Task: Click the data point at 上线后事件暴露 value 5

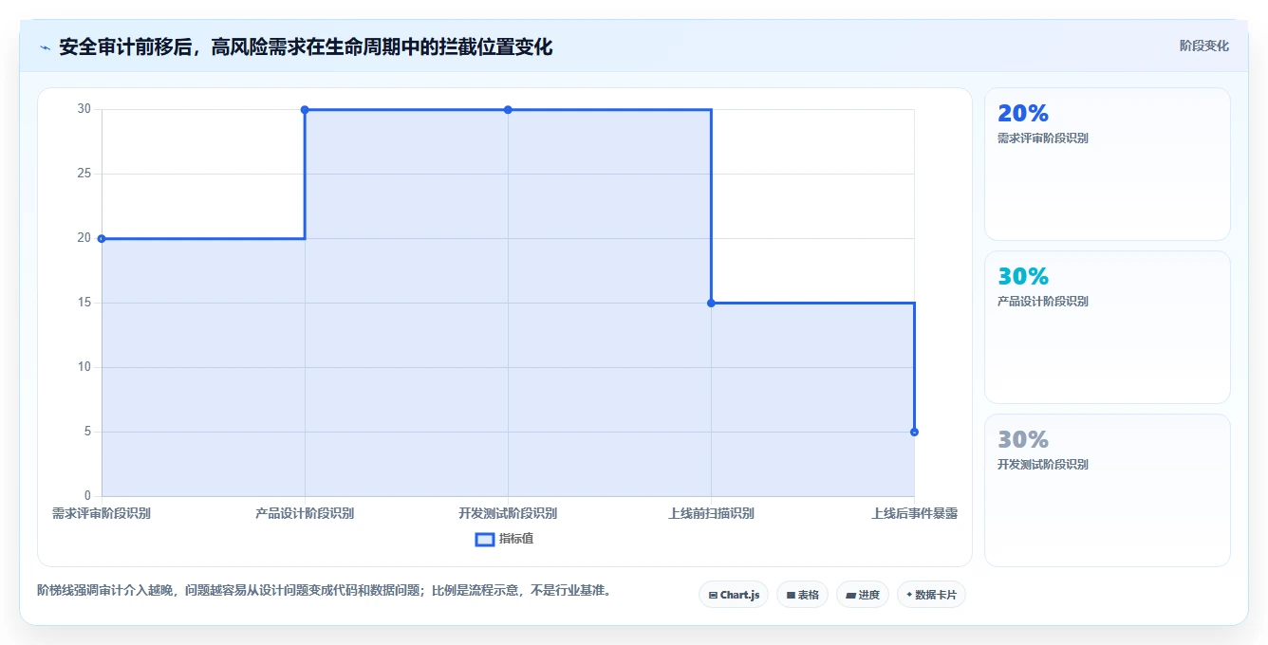Action: (914, 432)
